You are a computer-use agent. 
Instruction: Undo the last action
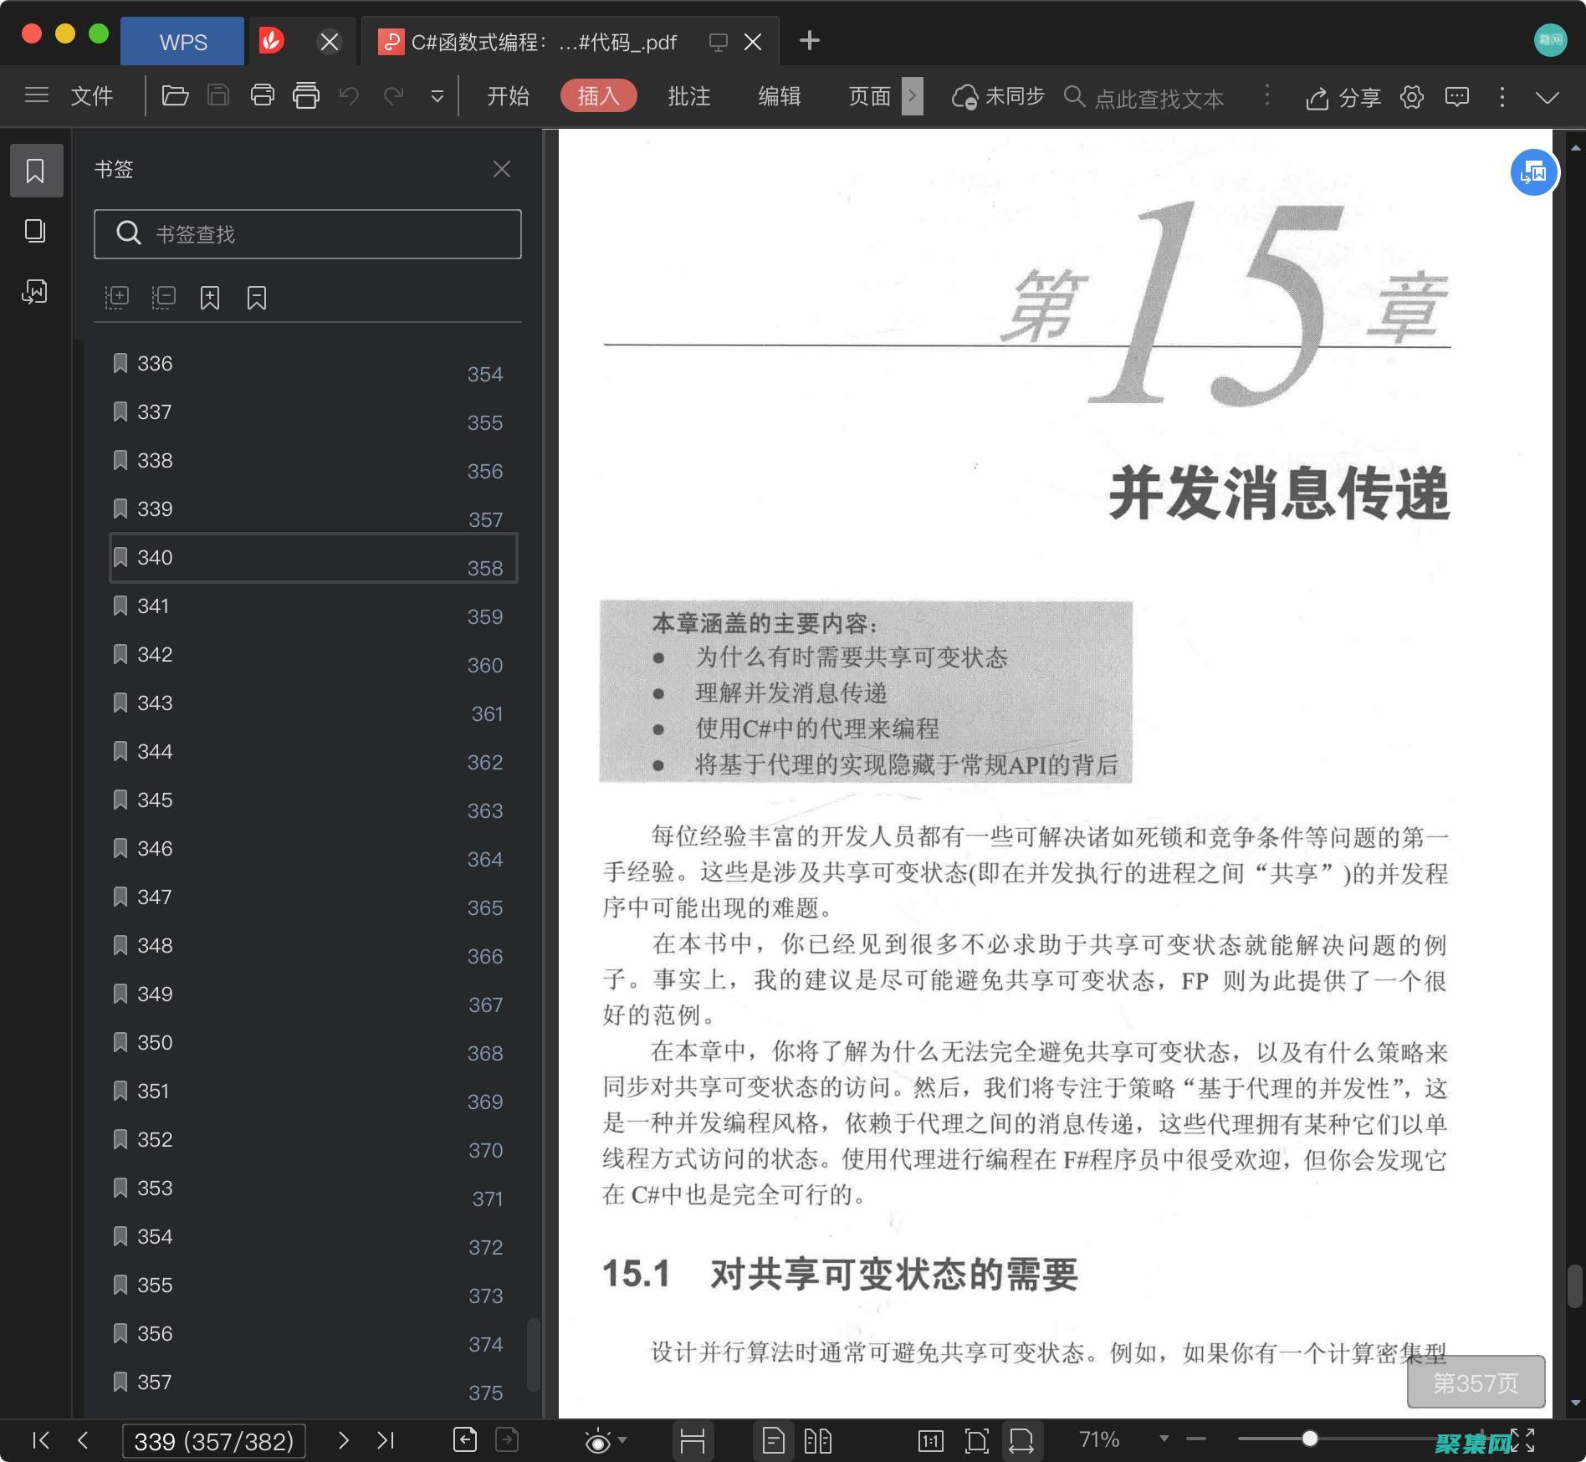coord(349,95)
